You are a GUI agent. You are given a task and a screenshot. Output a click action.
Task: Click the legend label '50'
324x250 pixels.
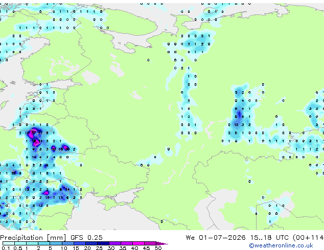point(158,248)
